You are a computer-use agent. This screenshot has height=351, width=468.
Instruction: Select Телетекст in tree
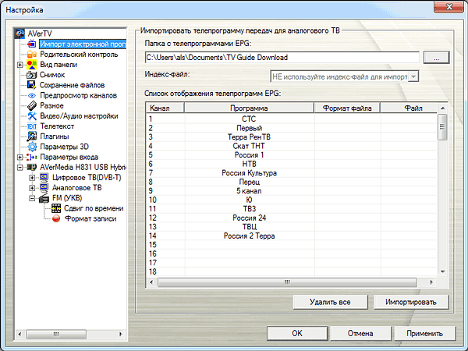(x=57, y=126)
